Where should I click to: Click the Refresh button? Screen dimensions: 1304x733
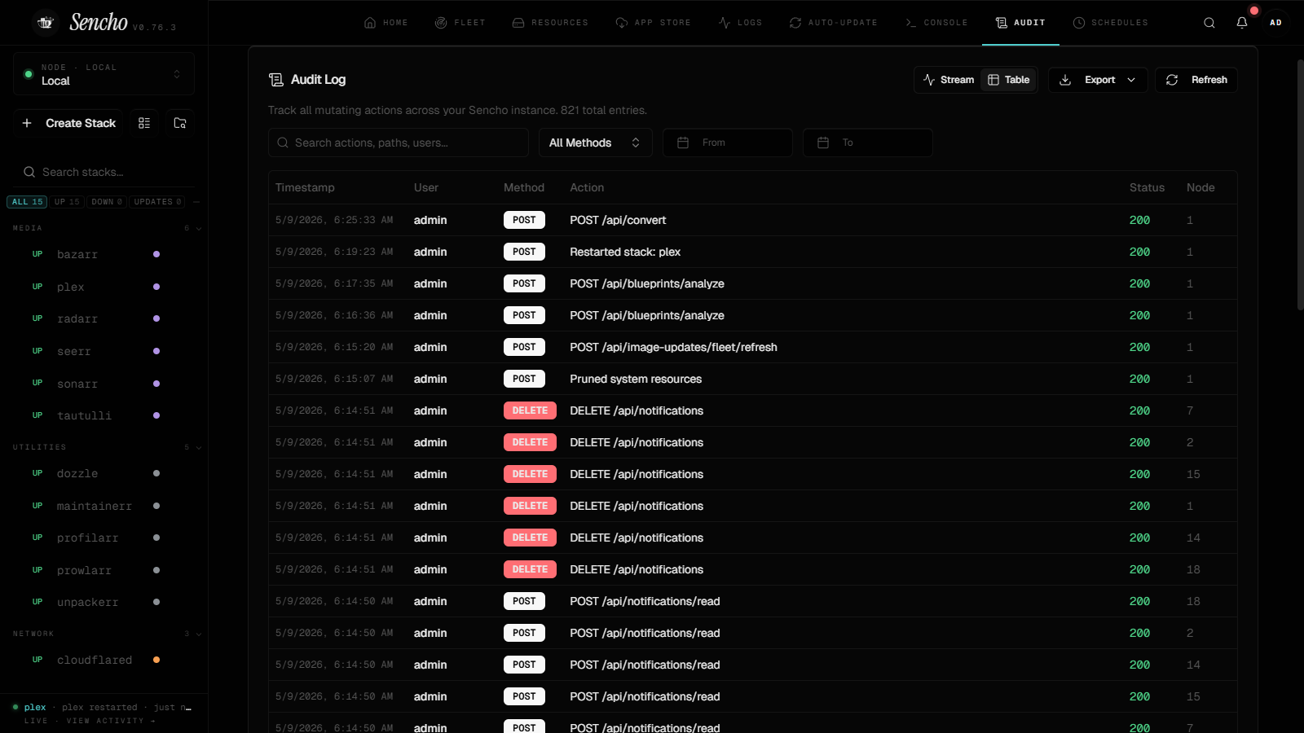1196,80
